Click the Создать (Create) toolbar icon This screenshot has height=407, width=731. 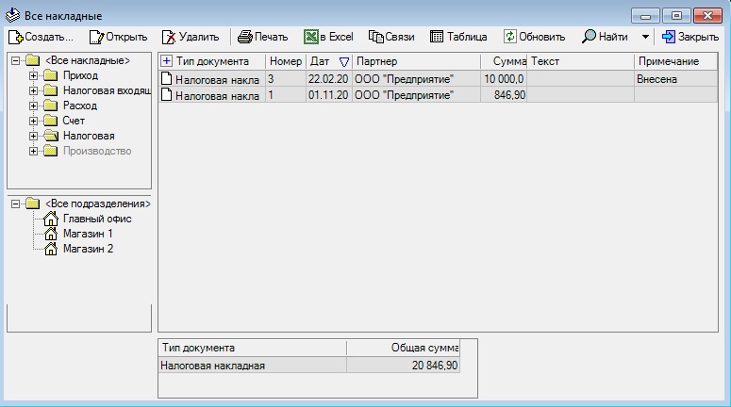pos(15,37)
